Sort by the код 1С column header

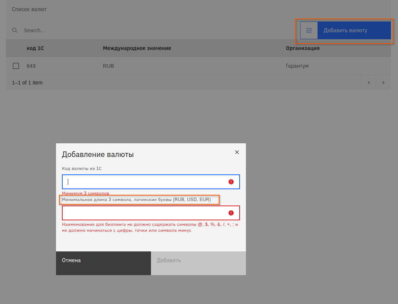[x=35, y=48]
